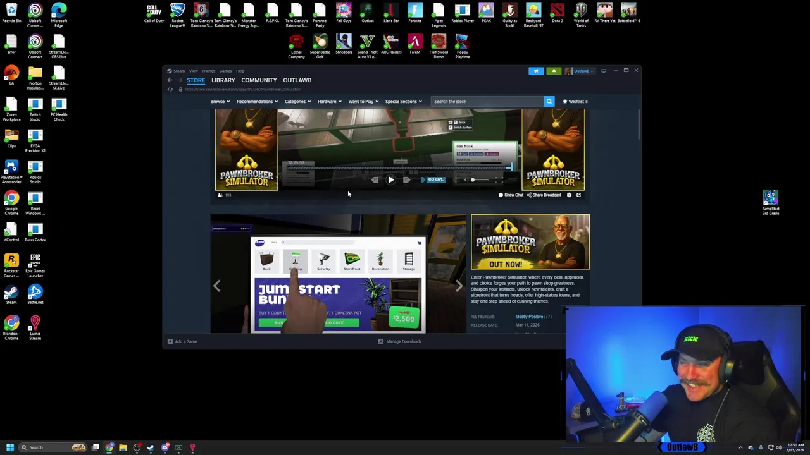810x455 pixels.
Task: Reload the Steam store page
Action: pos(170,90)
